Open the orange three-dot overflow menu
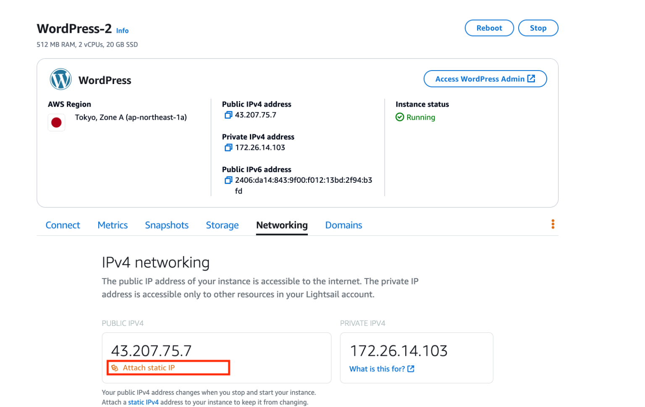 point(553,224)
